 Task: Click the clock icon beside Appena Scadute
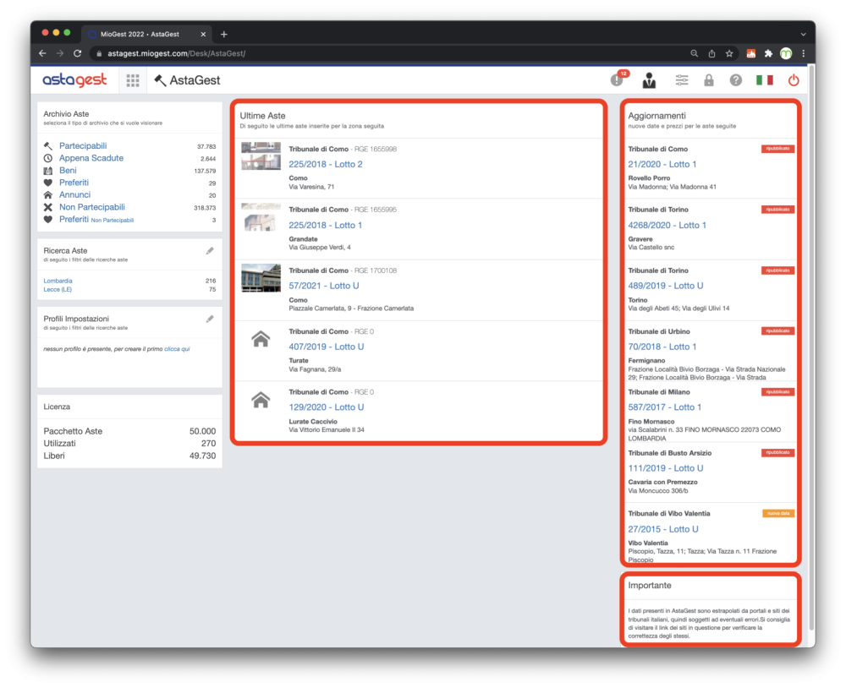coord(48,159)
